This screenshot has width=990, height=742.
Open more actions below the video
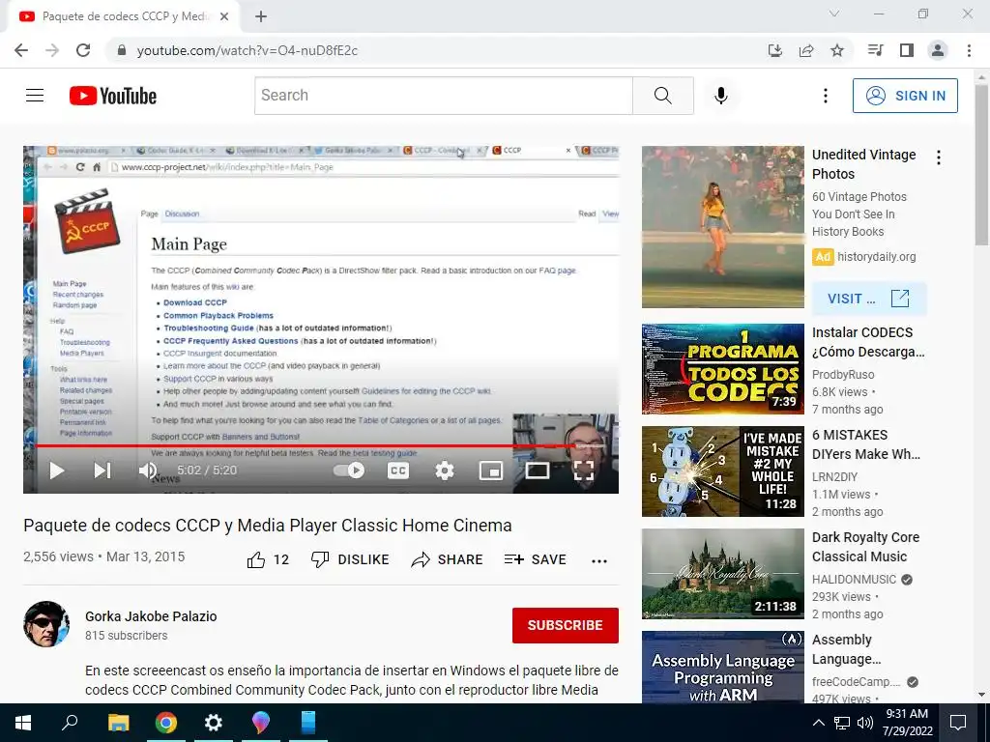click(599, 560)
